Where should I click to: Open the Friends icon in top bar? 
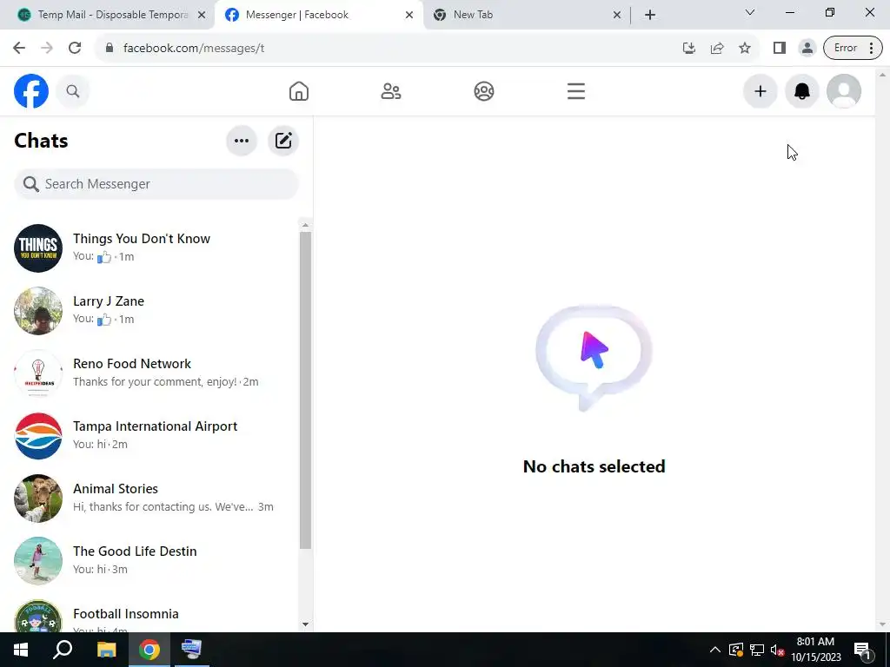[390, 91]
